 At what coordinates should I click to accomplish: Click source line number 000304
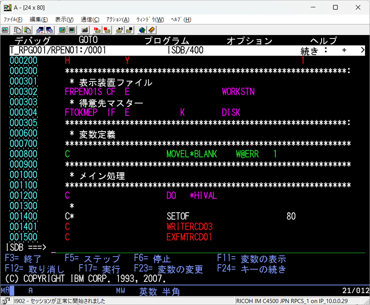click(x=23, y=112)
